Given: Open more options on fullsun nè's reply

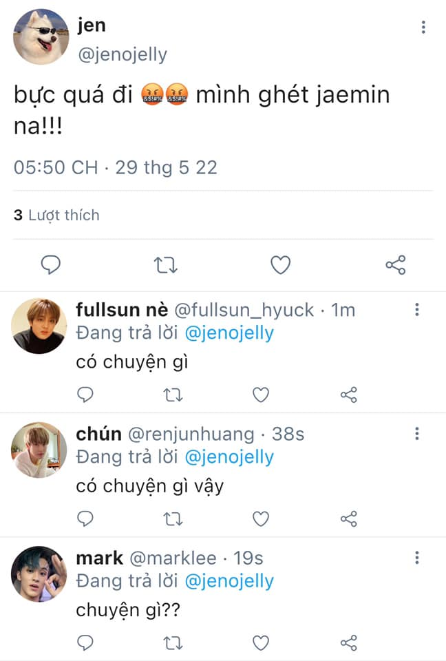Looking at the screenshot, I should click(x=417, y=310).
